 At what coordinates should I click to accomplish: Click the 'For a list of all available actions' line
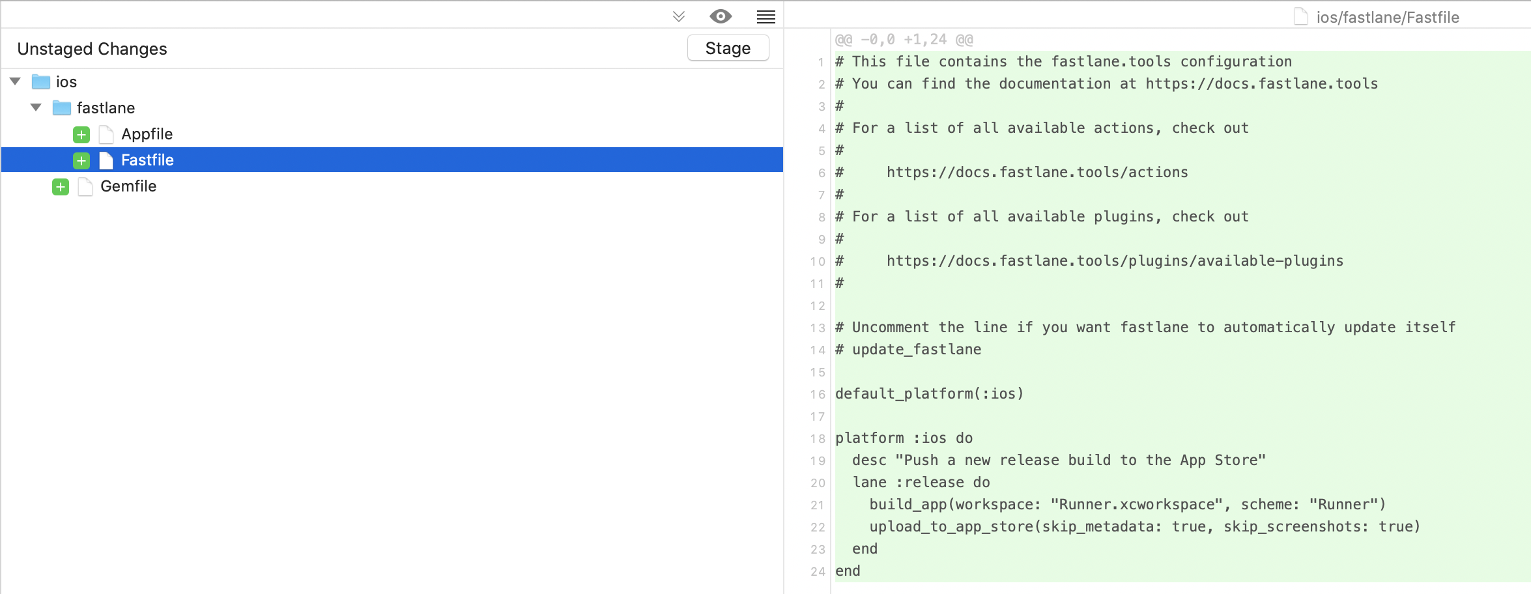pos(1042,128)
